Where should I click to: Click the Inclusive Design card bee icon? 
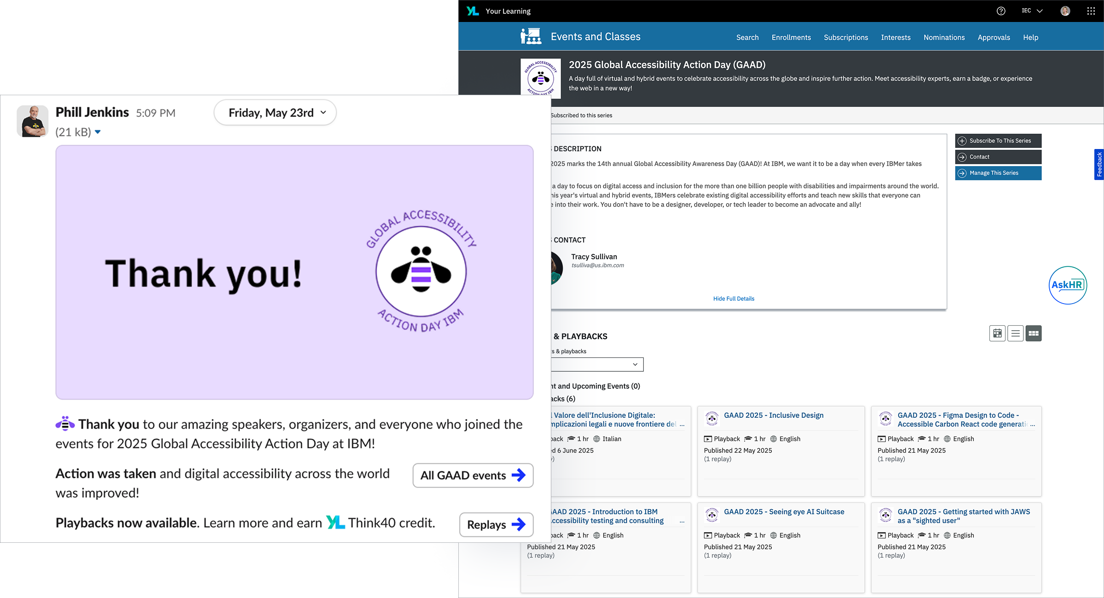712,419
